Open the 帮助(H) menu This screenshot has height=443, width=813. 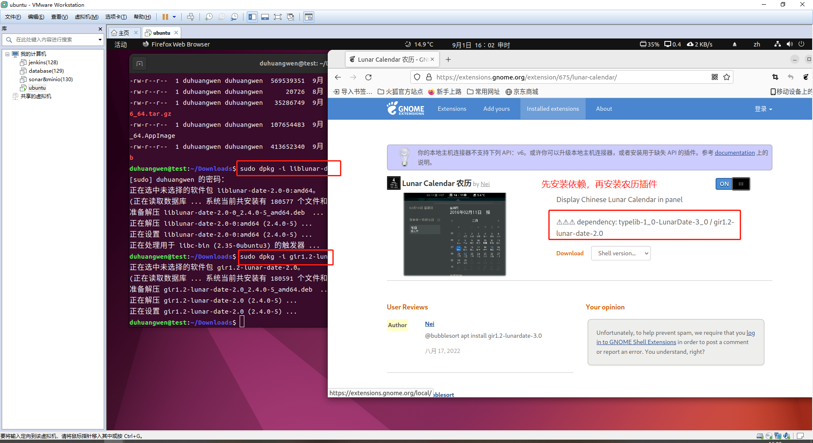pos(142,17)
